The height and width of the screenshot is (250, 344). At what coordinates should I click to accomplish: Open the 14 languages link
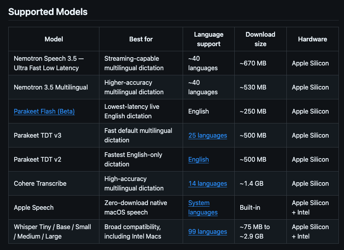point(208,183)
